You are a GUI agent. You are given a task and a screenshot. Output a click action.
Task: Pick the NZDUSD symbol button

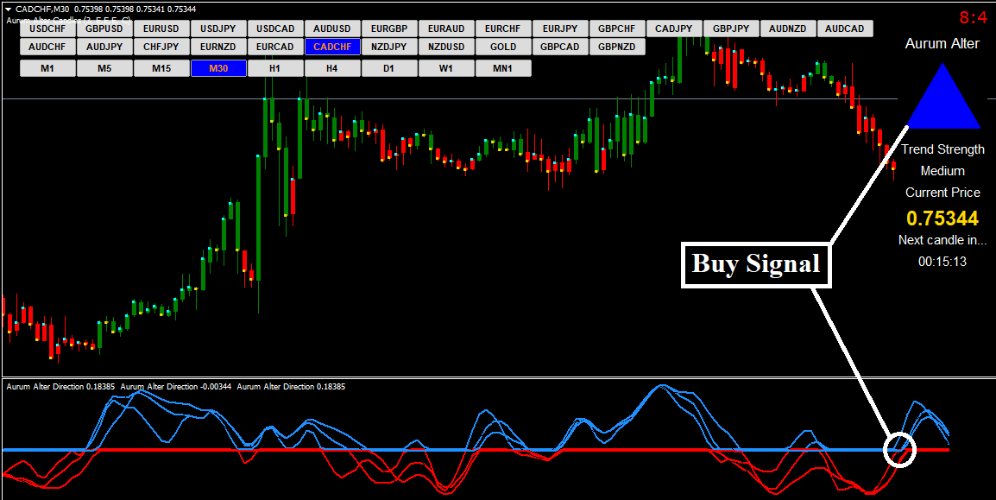445,47
